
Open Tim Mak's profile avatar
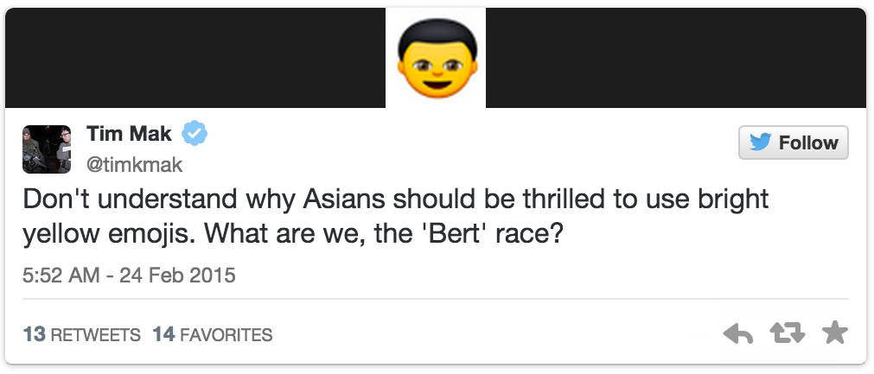(46, 148)
